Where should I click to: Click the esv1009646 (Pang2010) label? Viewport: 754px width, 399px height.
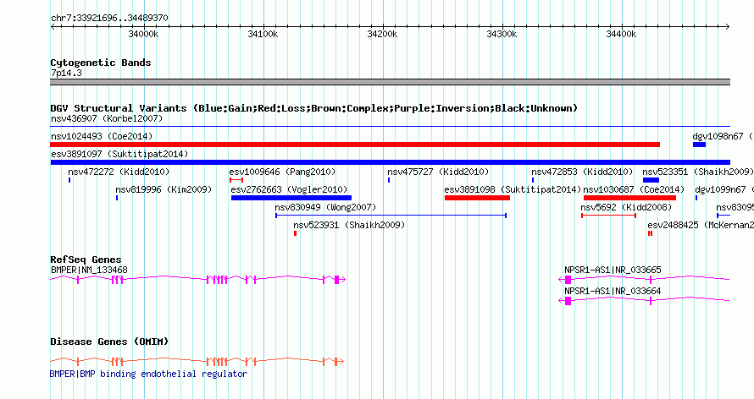click(x=282, y=172)
